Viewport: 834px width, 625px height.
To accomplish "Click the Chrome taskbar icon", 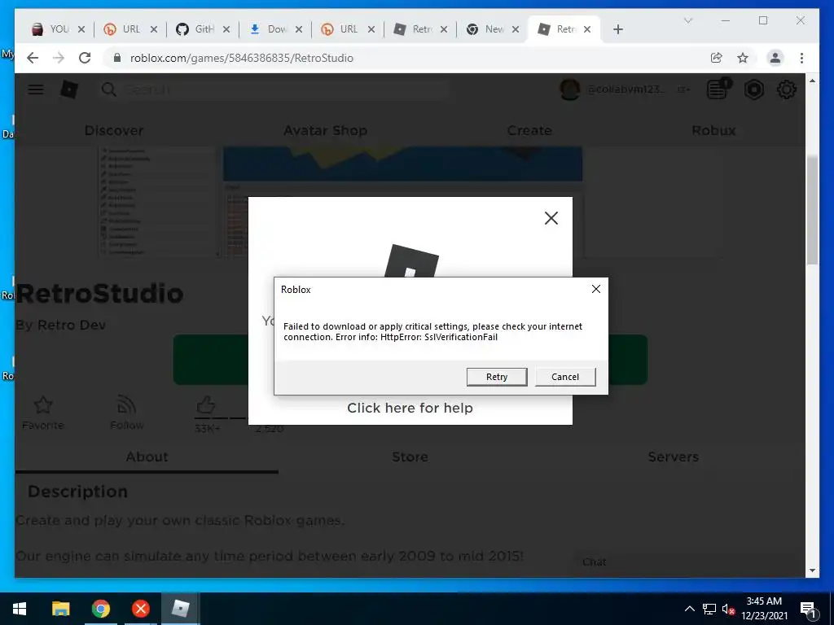I will click(100, 609).
